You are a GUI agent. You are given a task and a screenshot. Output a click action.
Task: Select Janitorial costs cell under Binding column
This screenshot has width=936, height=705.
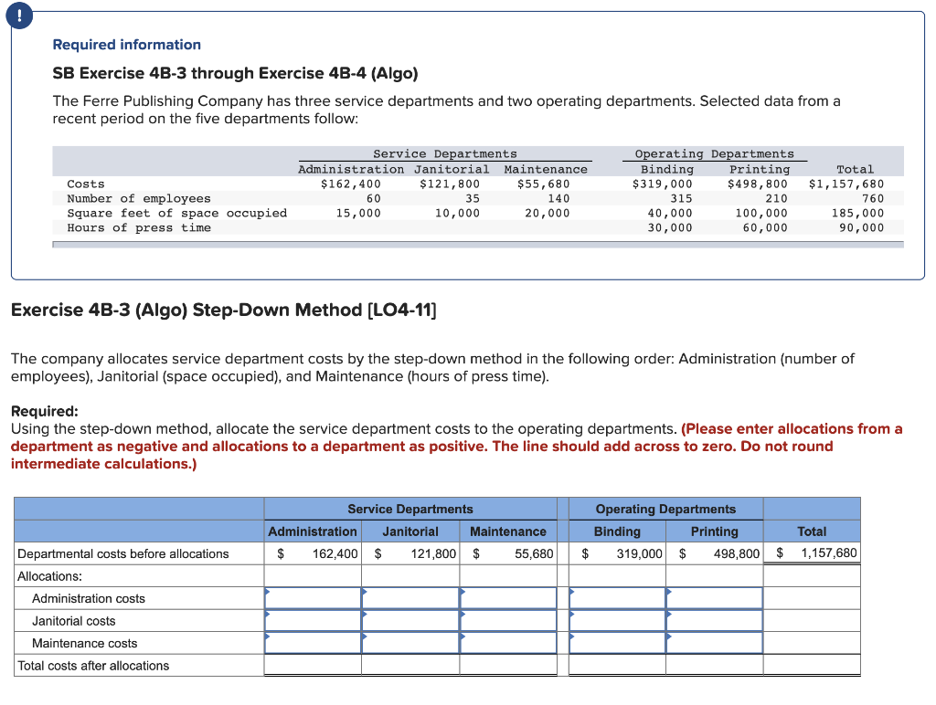(617, 621)
